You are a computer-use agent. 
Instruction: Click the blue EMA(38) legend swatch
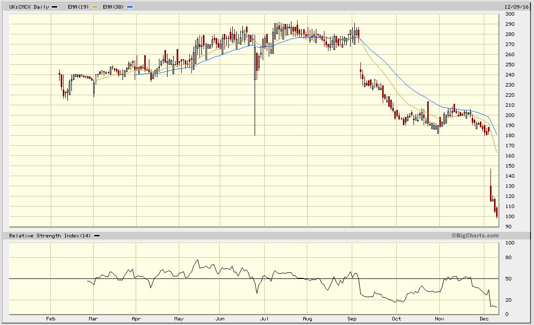click(x=130, y=7)
